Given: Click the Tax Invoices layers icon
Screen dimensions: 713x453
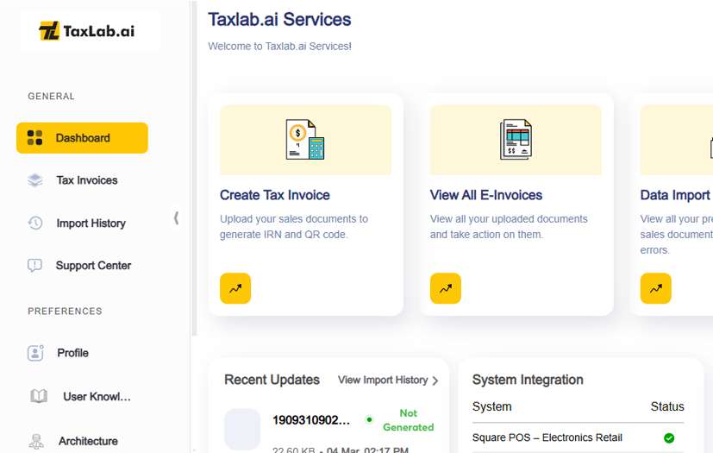Looking at the screenshot, I should [x=35, y=180].
